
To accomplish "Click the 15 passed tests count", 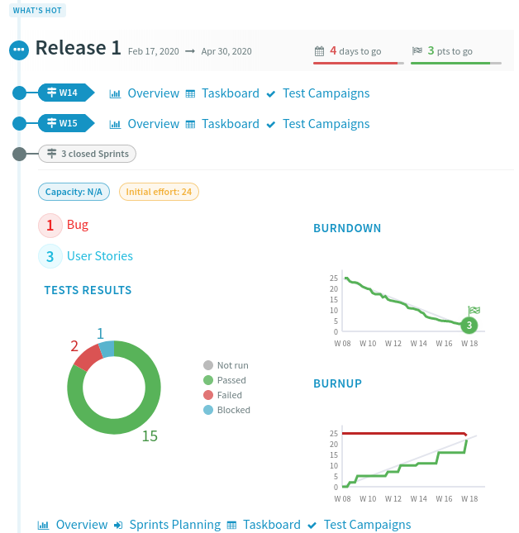I will click(150, 435).
